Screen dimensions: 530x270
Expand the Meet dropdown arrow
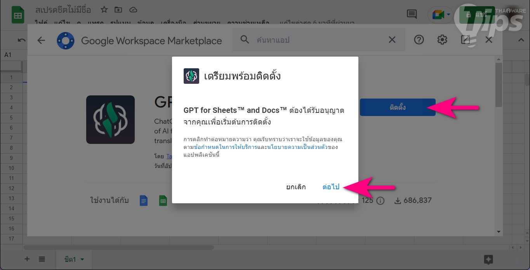coord(448,15)
